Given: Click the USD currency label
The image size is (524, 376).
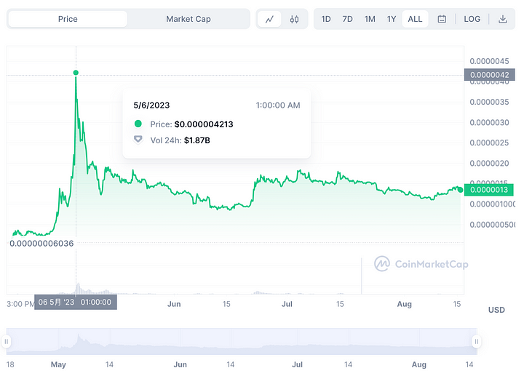Looking at the screenshot, I should click(496, 310).
